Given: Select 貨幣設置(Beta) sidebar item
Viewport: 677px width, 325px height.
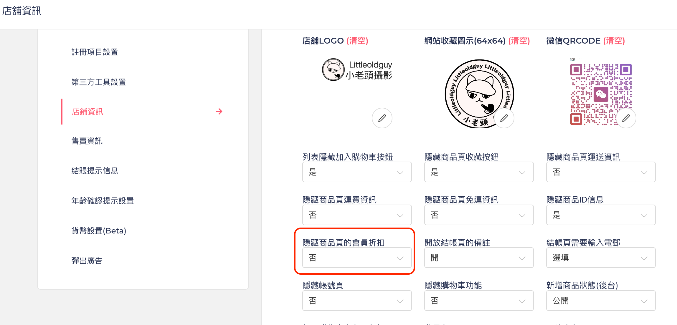Looking at the screenshot, I should [99, 231].
